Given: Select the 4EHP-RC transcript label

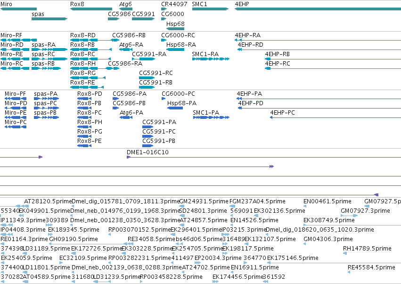Looking at the screenshot, I should click(278, 64).
